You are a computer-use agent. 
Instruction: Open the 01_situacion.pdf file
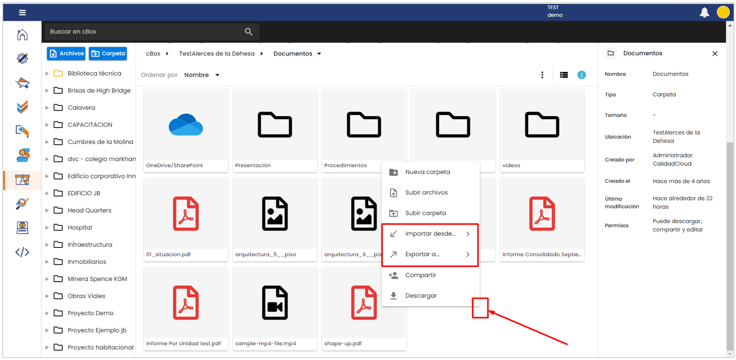point(186,219)
